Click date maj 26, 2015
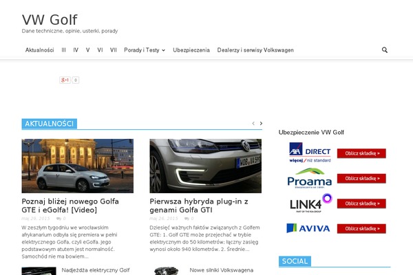The height and width of the screenshot is (275, 413). coord(164,219)
